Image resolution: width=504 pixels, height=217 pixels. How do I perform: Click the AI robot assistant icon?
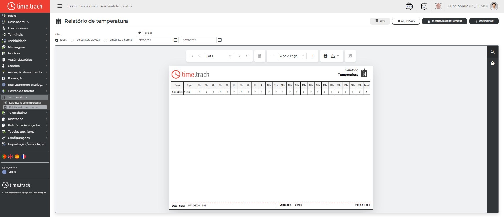tap(424, 6)
